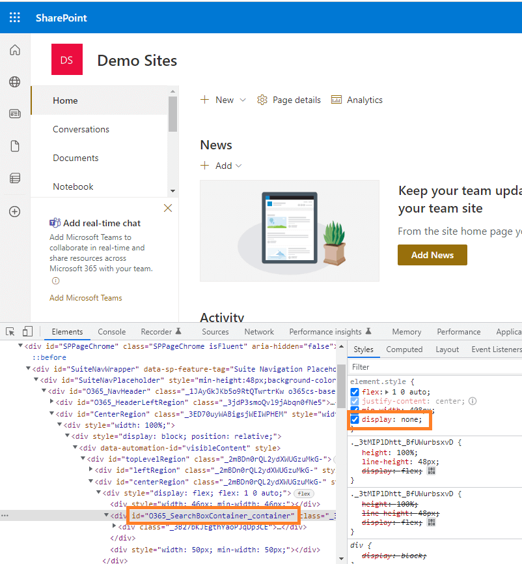522x564 pixels.
Task: Toggle the DevTools device toolbar
Action: pos(27,331)
